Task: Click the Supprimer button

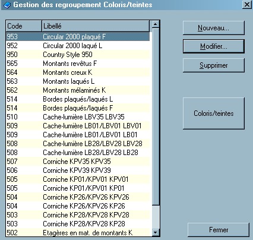Action: (214, 65)
